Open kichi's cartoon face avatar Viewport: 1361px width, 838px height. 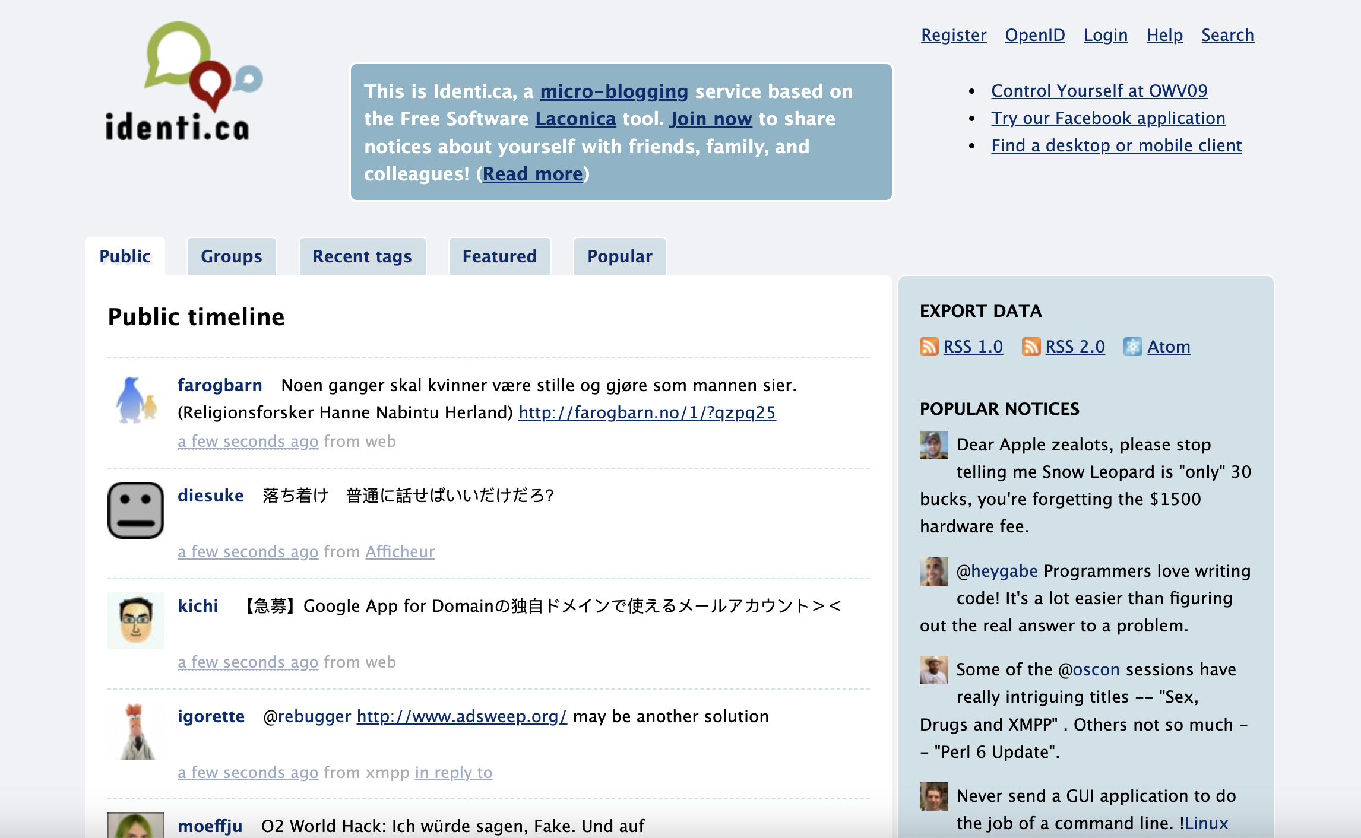coord(136,620)
